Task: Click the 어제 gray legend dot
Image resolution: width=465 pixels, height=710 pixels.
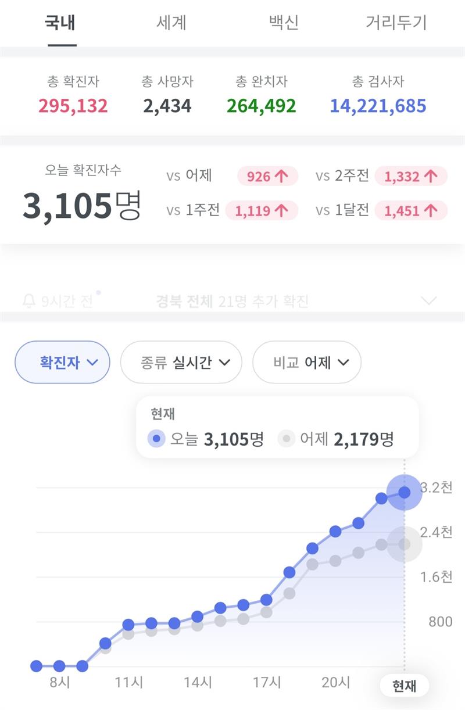Action: [286, 439]
